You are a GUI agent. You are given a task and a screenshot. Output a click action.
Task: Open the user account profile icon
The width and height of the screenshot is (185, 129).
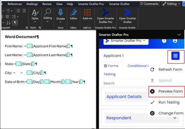[175, 41]
